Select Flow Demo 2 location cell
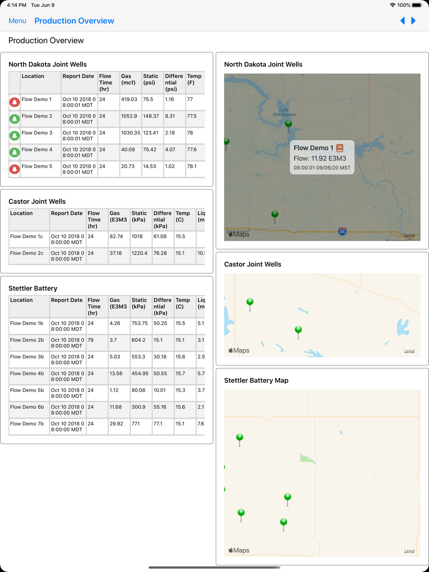Screen dimensions: 429x572 [x=40, y=119]
